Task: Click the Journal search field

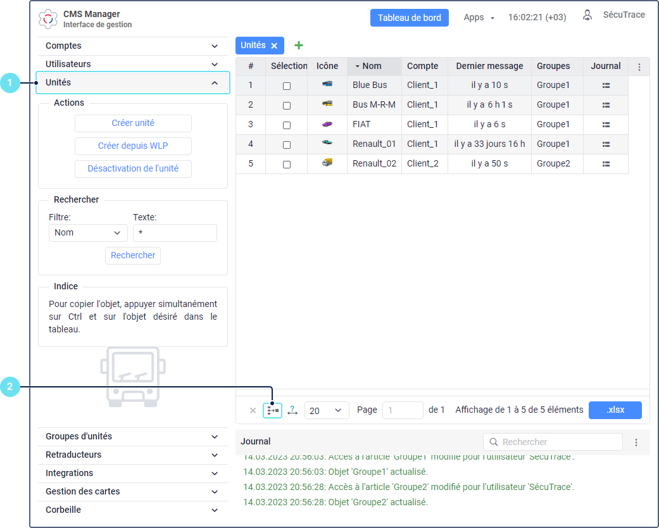Action: [x=553, y=442]
